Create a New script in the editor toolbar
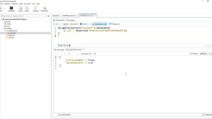Image resolution: width=212 pixels, height=119 pixels. [66, 24]
